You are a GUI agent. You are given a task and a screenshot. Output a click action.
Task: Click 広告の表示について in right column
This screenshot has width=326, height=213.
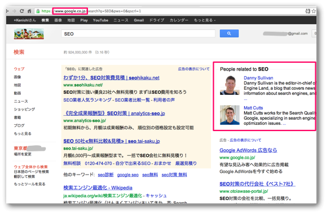(245, 140)
